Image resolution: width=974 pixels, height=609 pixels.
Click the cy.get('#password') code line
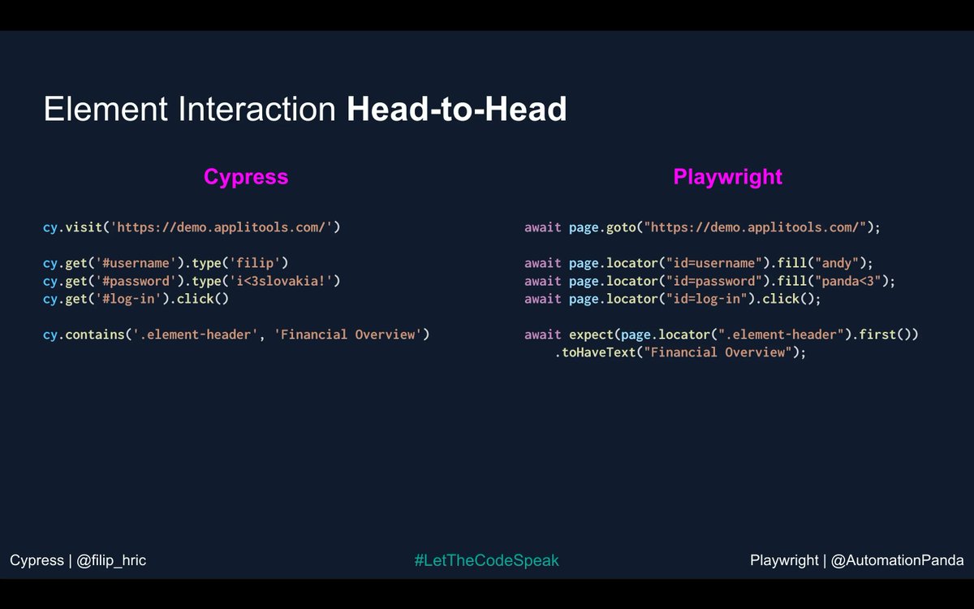[192, 281]
